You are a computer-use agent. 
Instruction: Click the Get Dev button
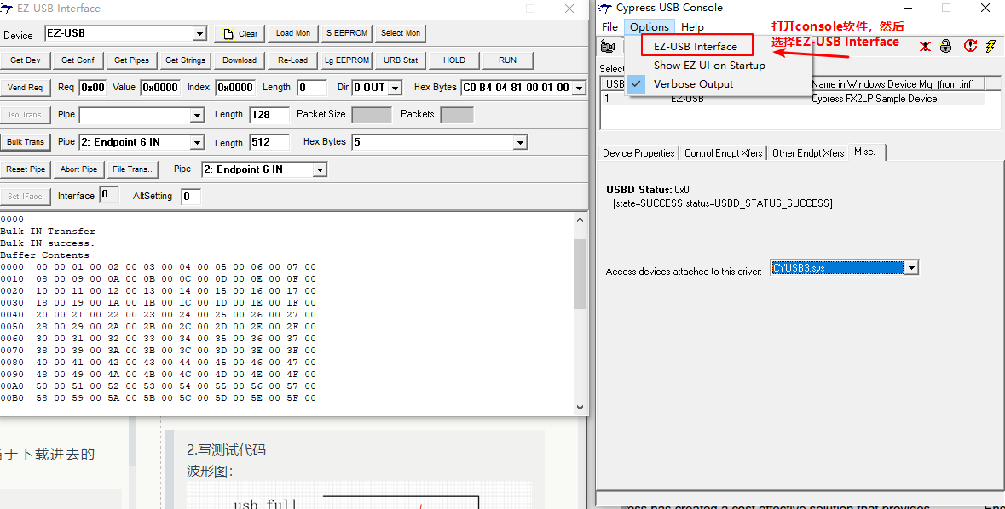pyautogui.click(x=25, y=60)
